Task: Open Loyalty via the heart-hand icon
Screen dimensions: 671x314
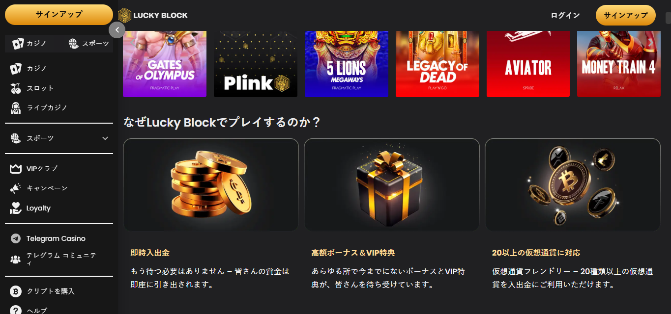Action: 16,208
